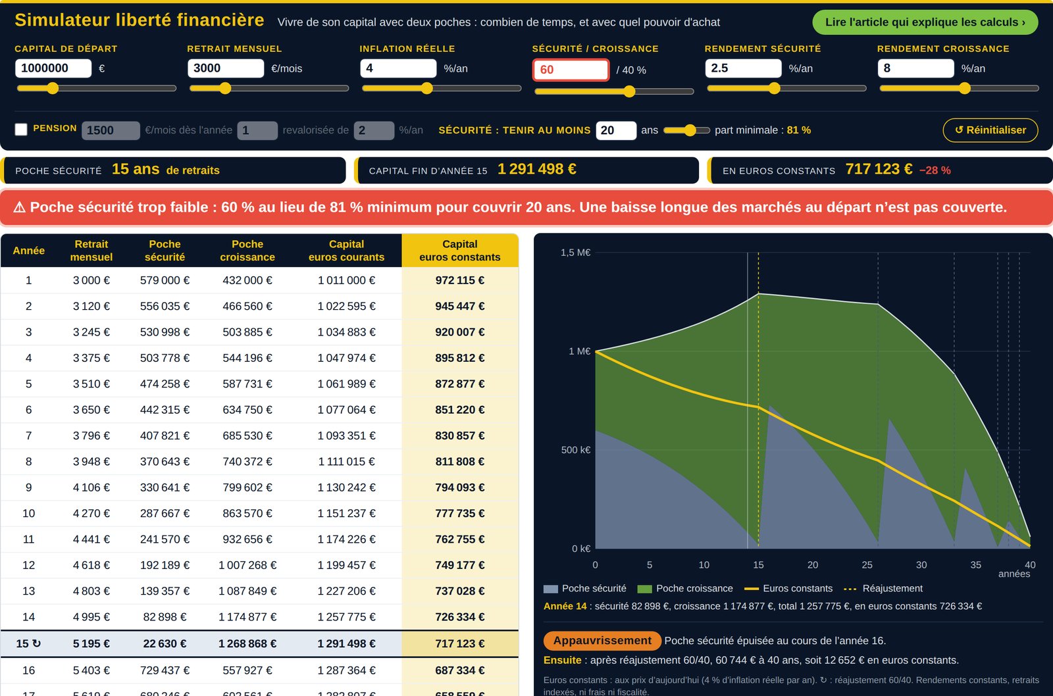Image resolution: width=1053 pixels, height=696 pixels.
Task: Click the 'Capital euros constants' column header
Action: [460, 251]
